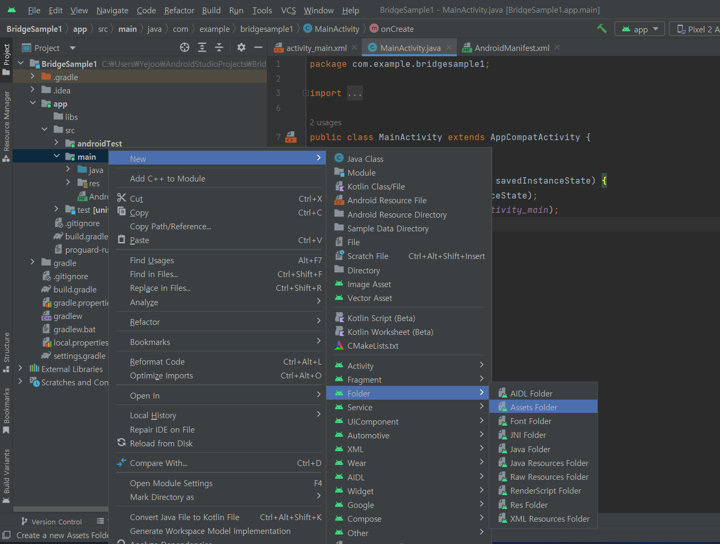Expand the java folder under main
720x544 pixels.
pyautogui.click(x=68, y=169)
